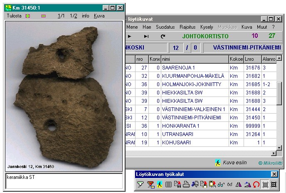The height and width of the screenshot is (193, 286).
Task: Open the Suodatus menu
Action: pos(165,27)
